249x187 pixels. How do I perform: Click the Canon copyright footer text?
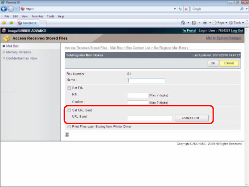pos(209,144)
